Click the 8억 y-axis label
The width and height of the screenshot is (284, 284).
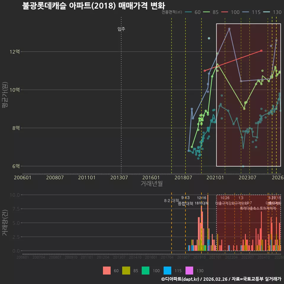[x=16, y=128]
